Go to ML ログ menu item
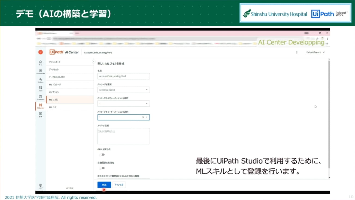 70,107
